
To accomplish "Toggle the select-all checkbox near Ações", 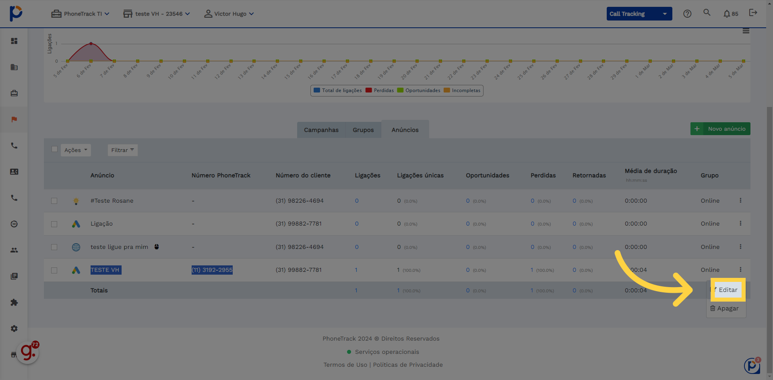I will 54,149.
